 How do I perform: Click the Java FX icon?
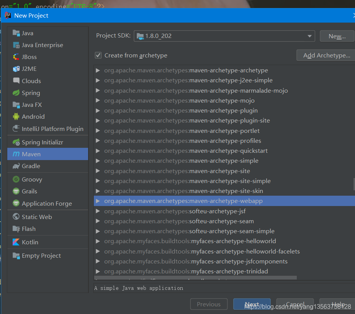16,105
